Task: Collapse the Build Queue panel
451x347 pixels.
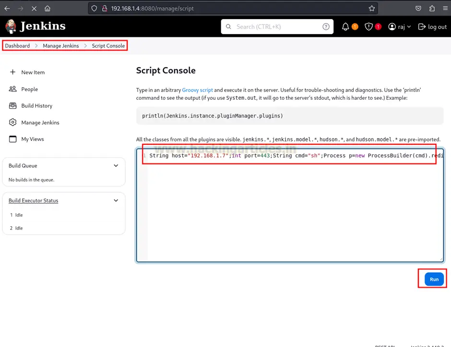Action: [x=116, y=165]
